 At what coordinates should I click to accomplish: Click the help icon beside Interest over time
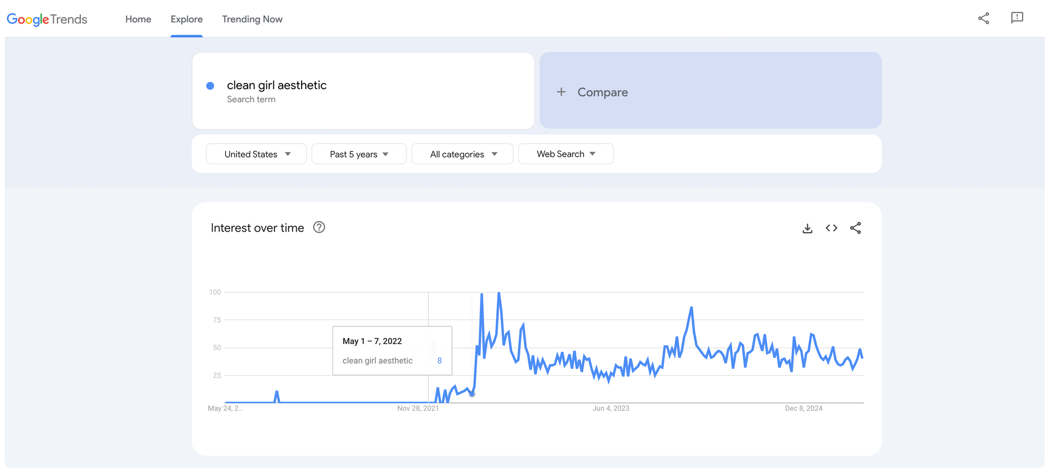tap(319, 227)
